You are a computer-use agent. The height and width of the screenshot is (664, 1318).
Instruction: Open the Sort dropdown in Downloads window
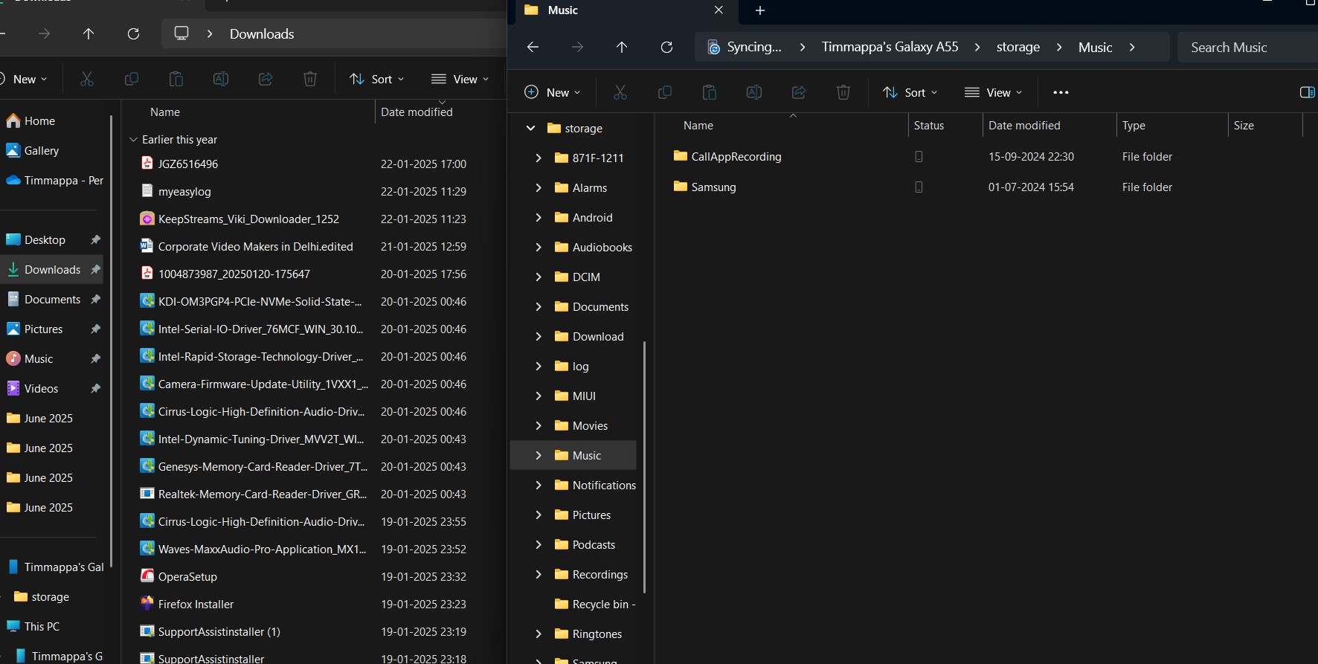[377, 79]
